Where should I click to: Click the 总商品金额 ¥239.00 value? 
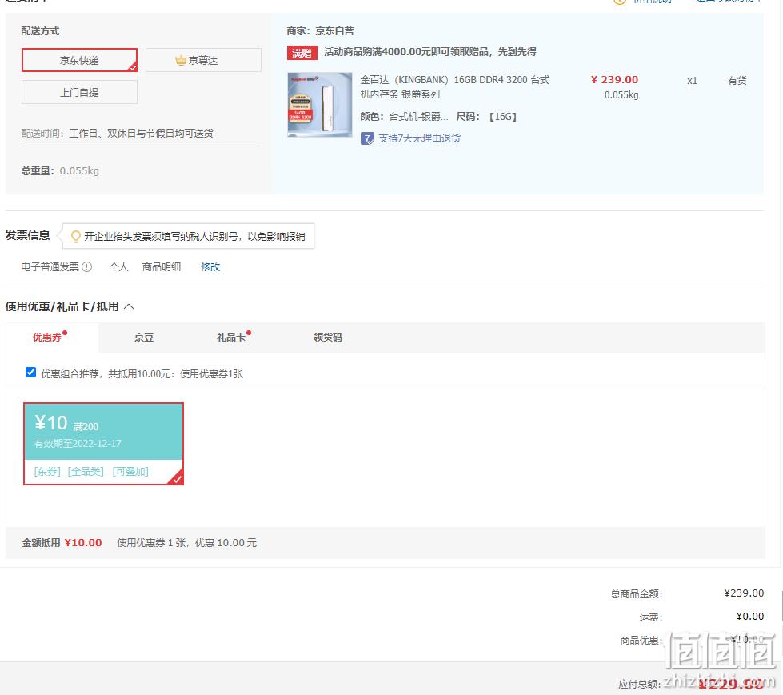tap(744, 593)
